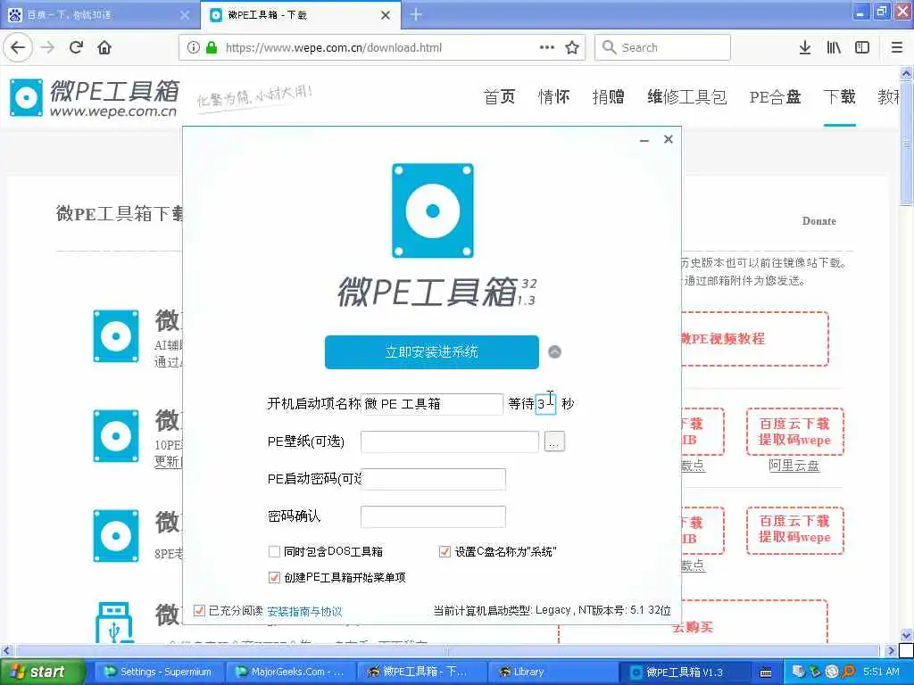Screen dimensions: 914x685
Task: Click the PE壁纸 path field
Action: coord(450,442)
